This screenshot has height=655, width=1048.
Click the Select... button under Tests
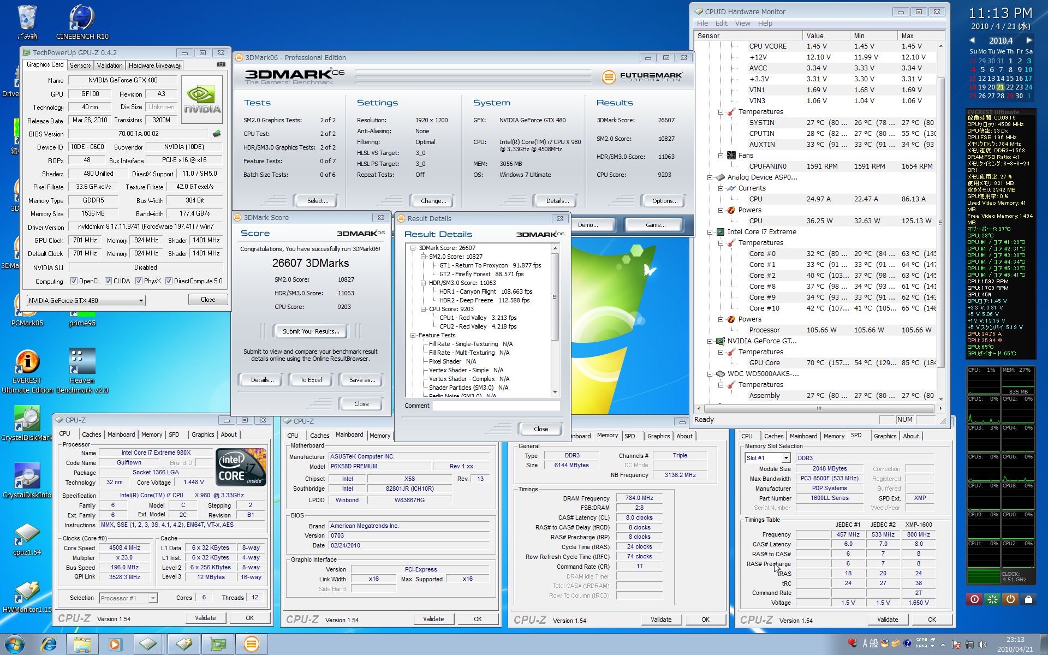317,201
